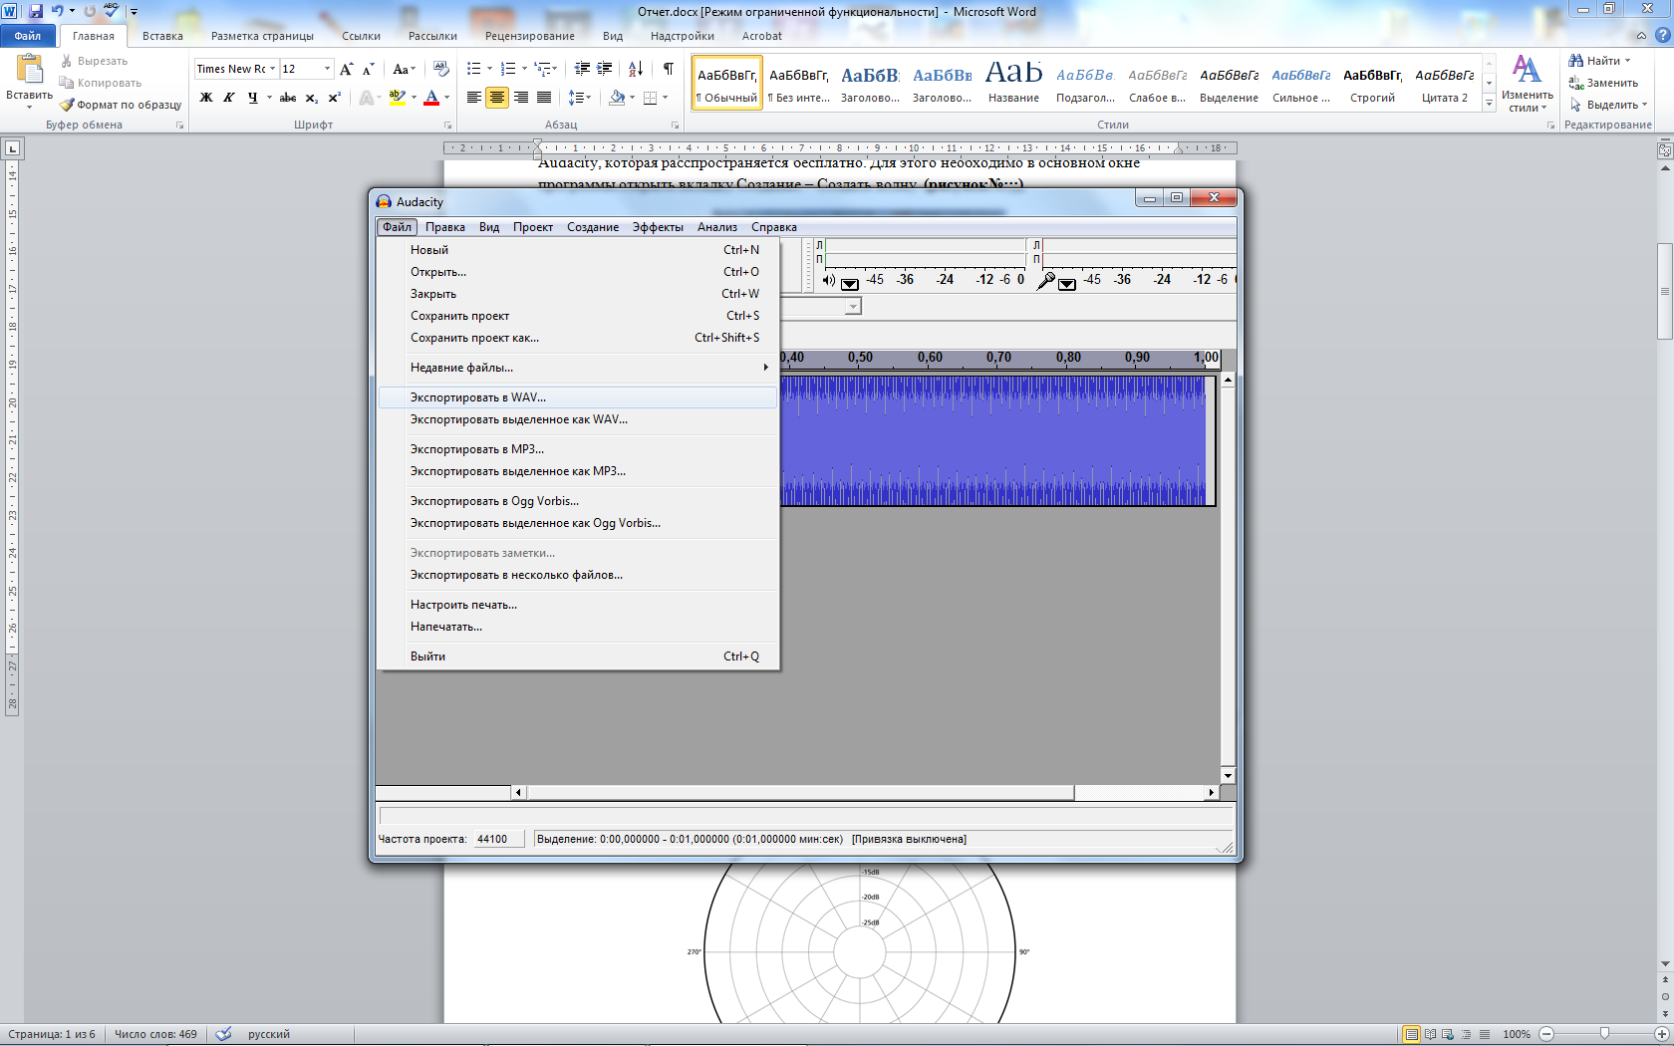Image resolution: width=1674 pixels, height=1046 pixels.
Task: Expand the font color dropdown arrow
Action: [x=446, y=98]
